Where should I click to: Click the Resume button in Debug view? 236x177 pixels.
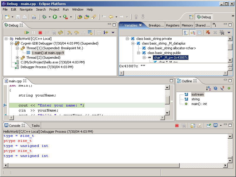pos(27,32)
